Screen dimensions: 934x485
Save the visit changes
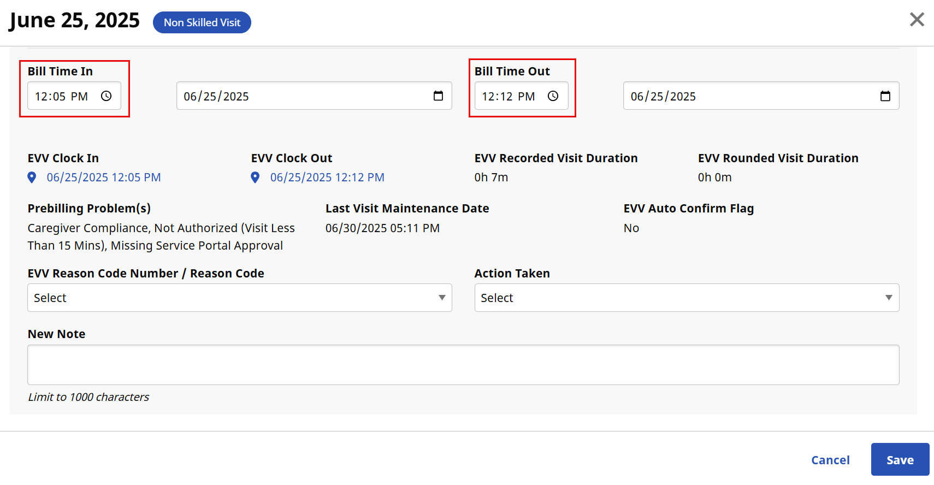900,460
